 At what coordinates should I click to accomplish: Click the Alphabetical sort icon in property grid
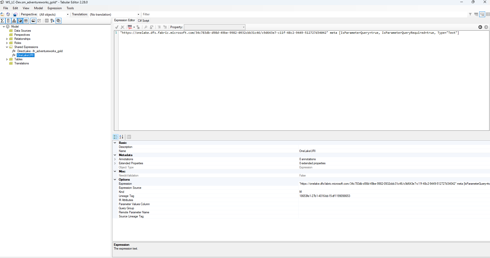click(x=121, y=137)
